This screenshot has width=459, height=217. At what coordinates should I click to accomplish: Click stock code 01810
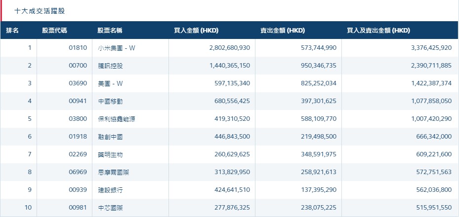(78, 48)
